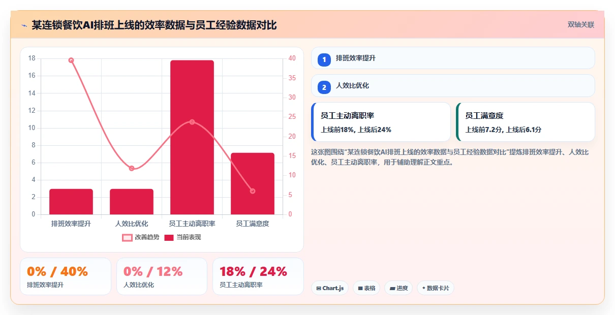Click the x-axis label 排班效率提升

click(71, 224)
